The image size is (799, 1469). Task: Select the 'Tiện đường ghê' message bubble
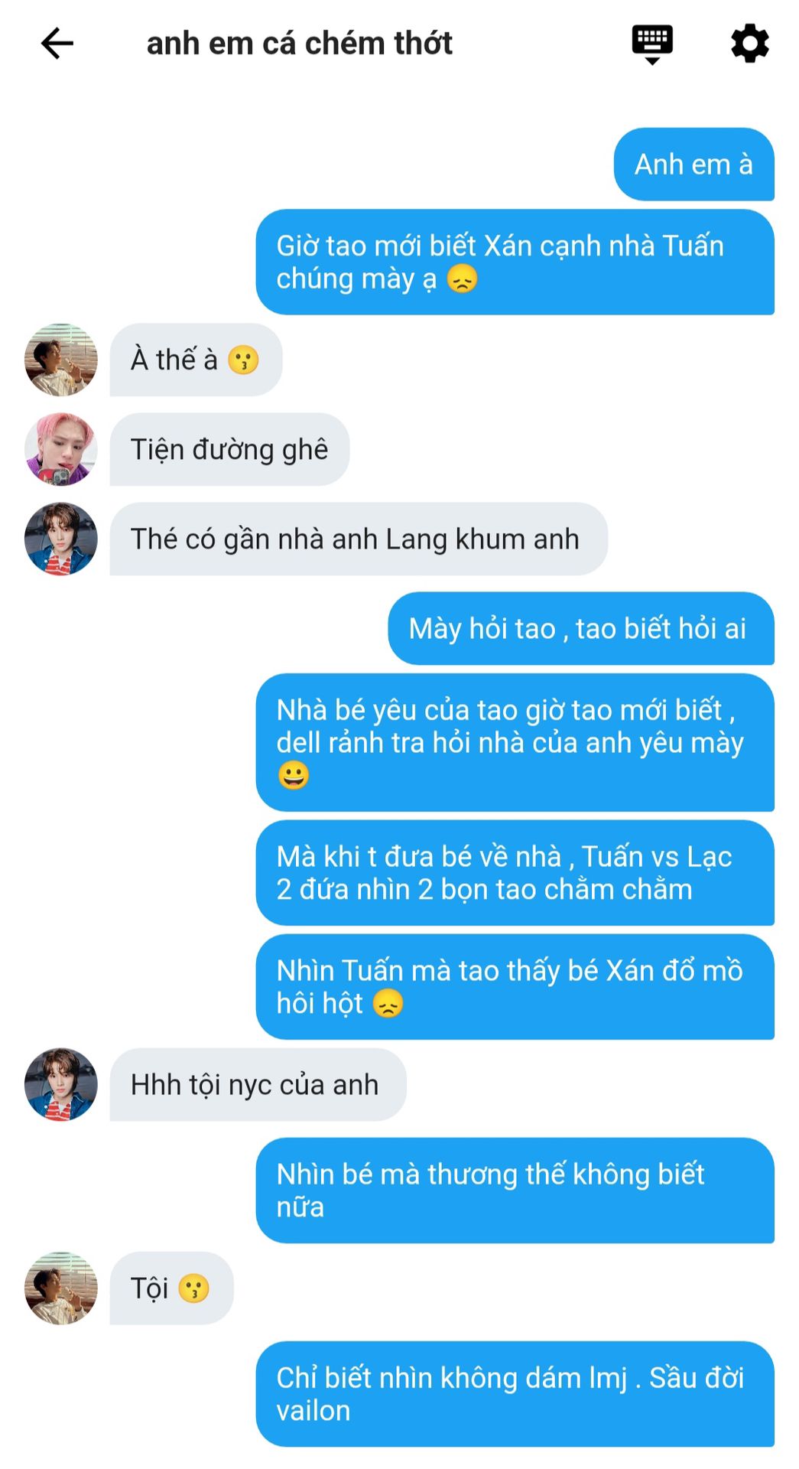click(x=229, y=449)
